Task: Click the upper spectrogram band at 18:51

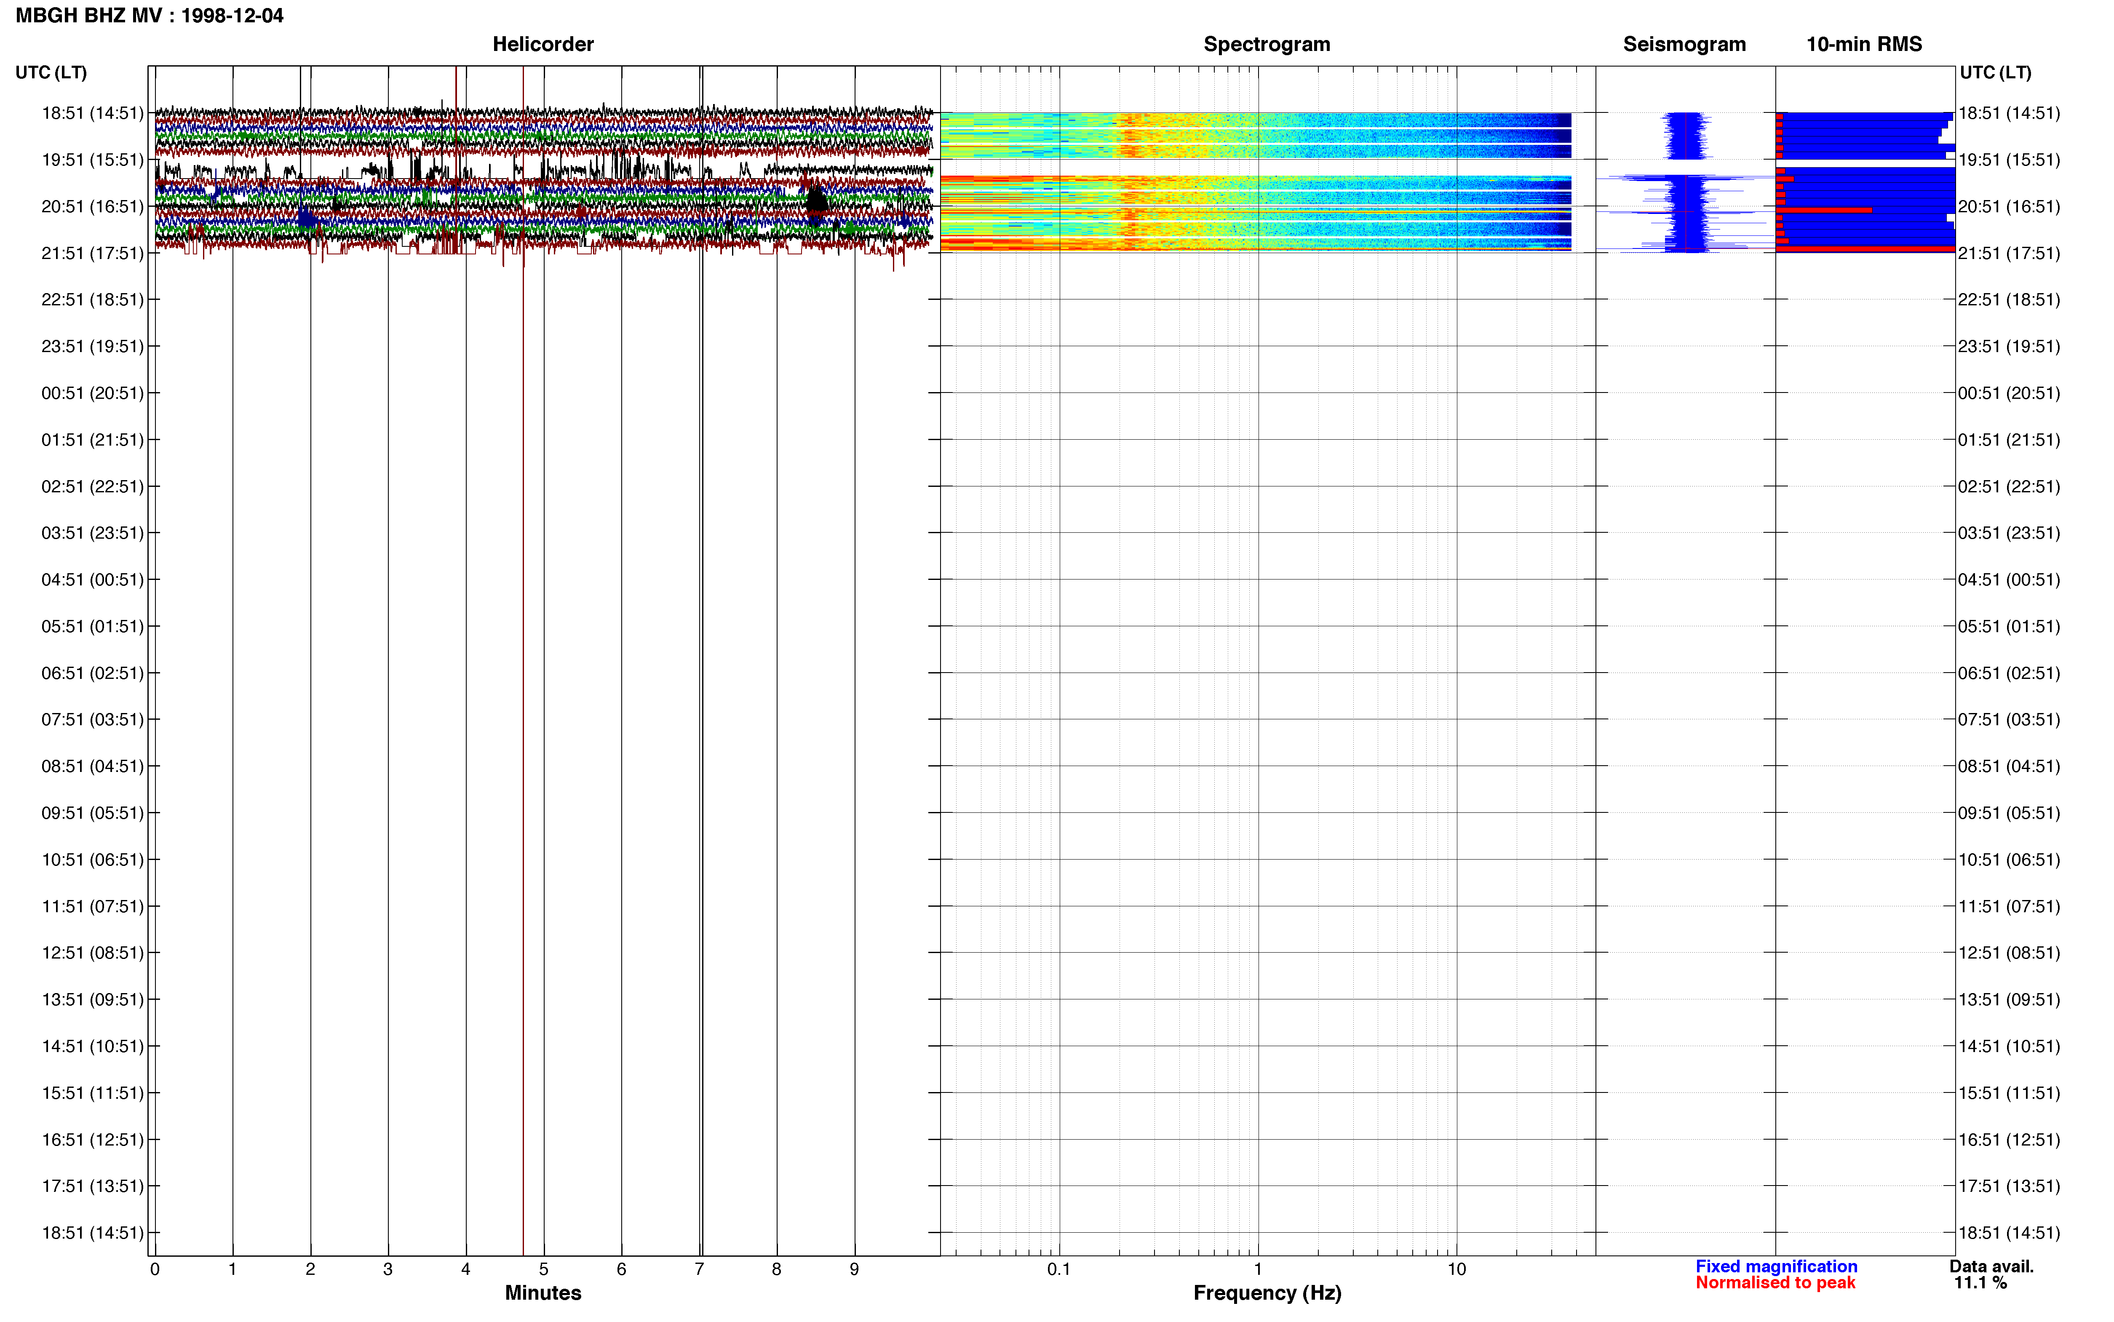Action: (1256, 136)
